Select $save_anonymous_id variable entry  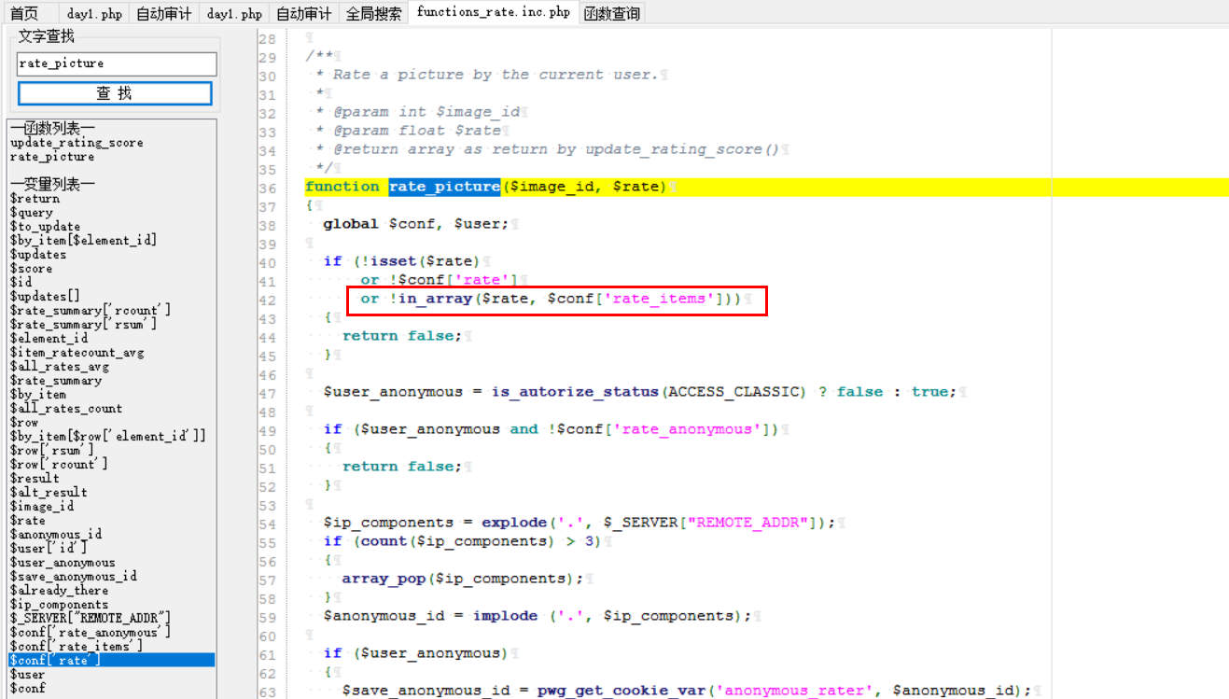click(73, 577)
